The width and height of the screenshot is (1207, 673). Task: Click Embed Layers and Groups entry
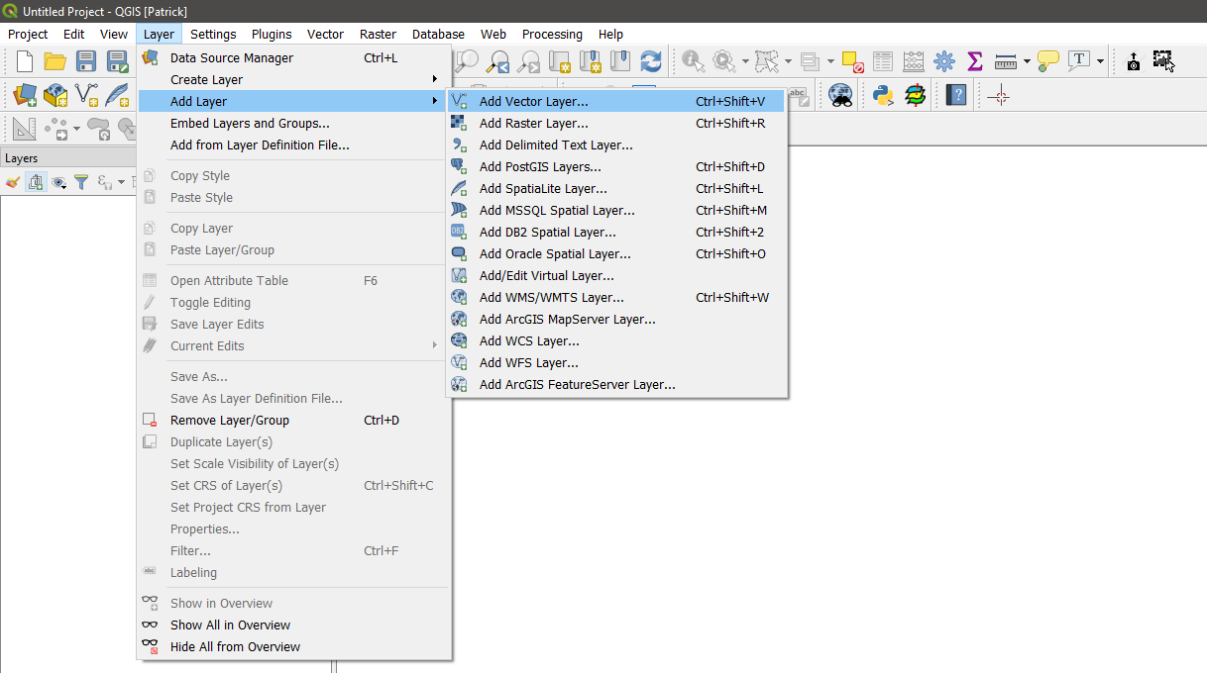[x=250, y=124]
